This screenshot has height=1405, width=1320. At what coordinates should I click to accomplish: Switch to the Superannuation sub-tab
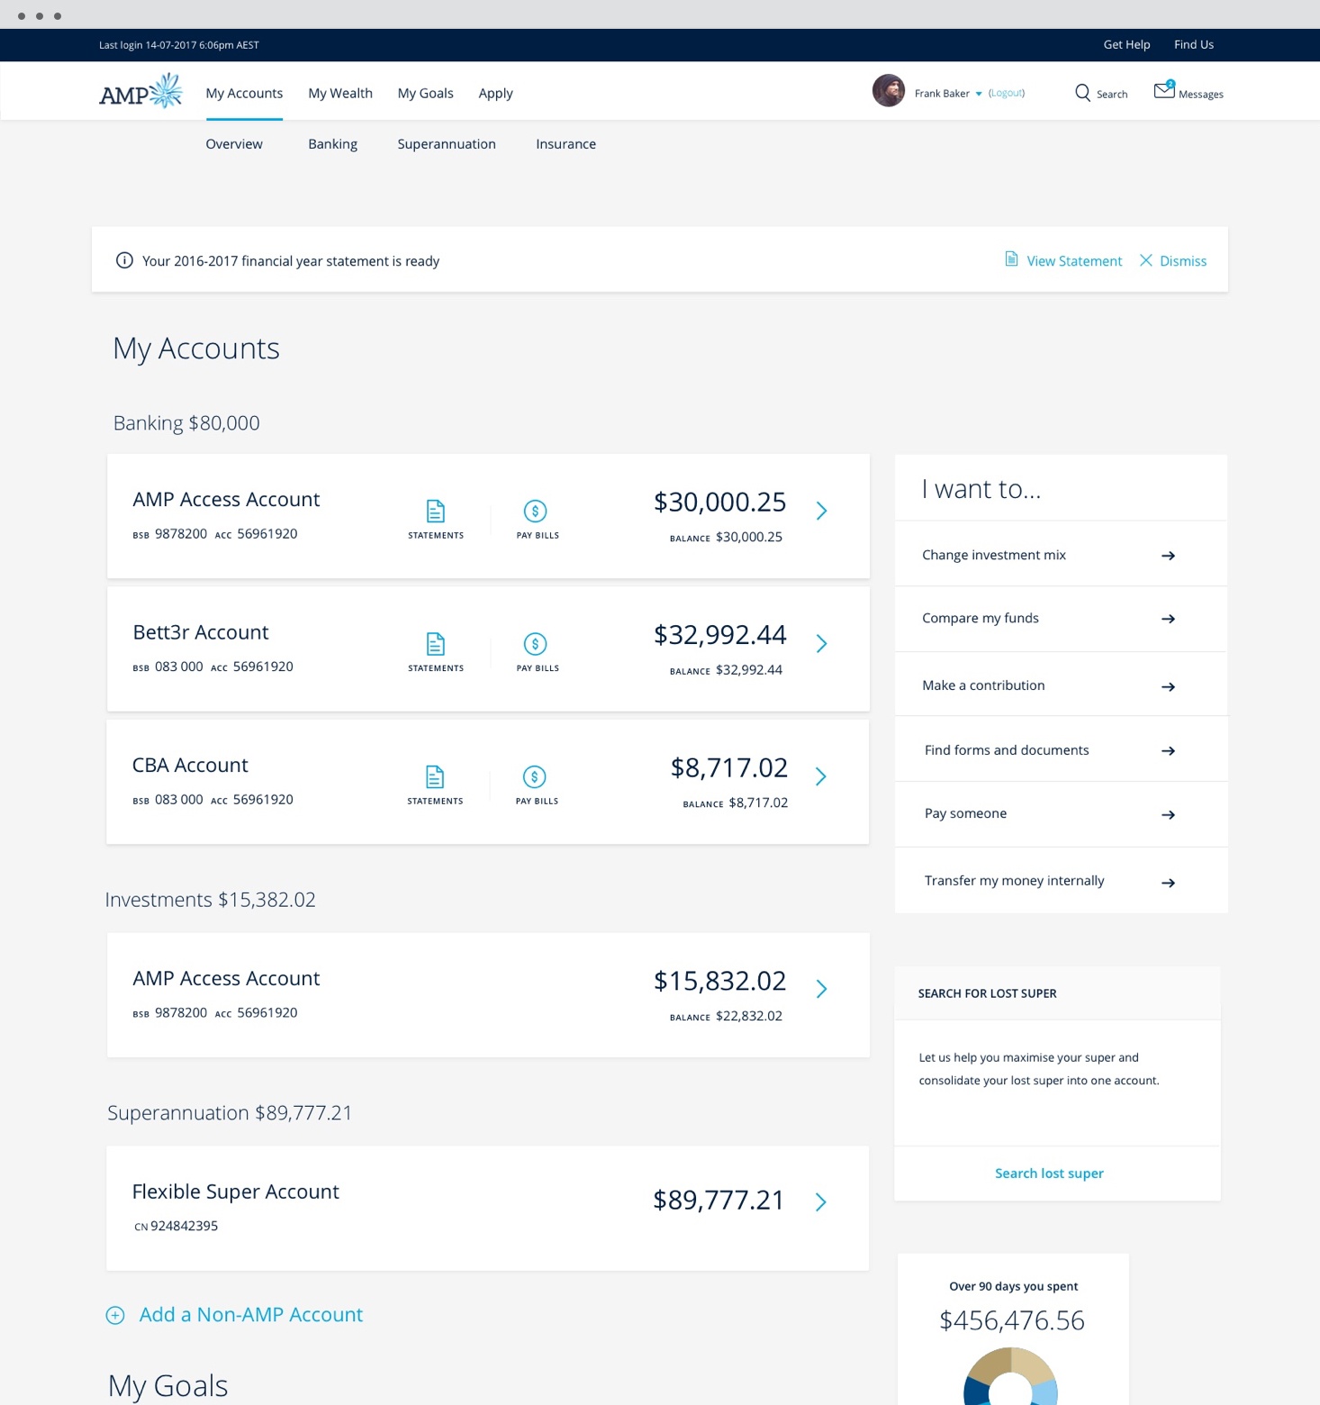(447, 143)
